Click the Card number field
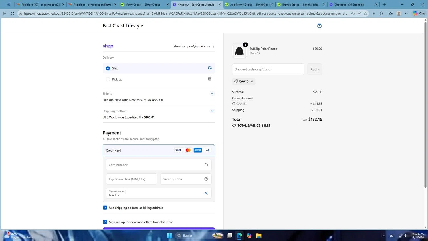This screenshot has width=428, height=241. click(x=159, y=165)
